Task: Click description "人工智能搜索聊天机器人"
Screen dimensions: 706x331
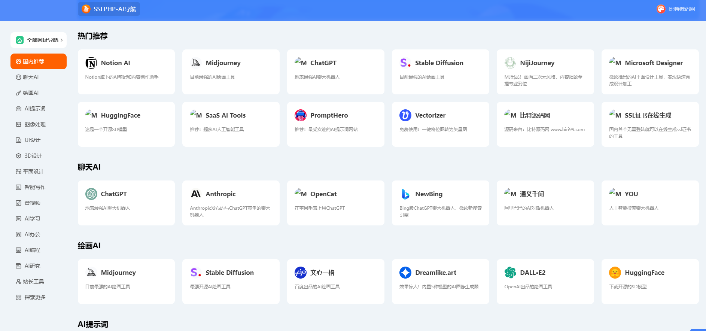Action: pyautogui.click(x=634, y=208)
